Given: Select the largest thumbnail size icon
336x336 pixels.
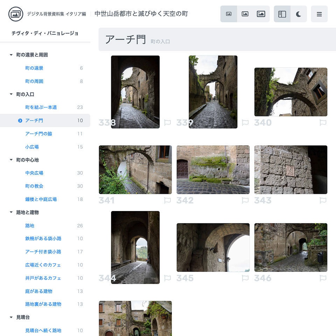Looking at the screenshot, I should coord(261,13).
